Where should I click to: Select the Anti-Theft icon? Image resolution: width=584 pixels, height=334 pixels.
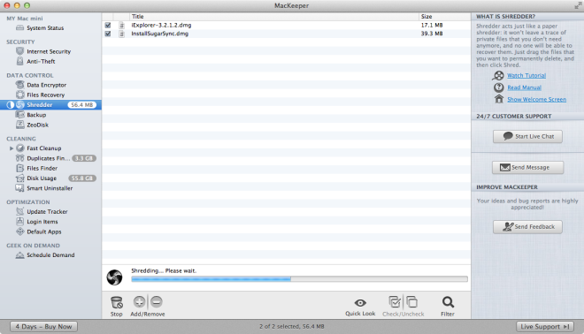(20, 61)
